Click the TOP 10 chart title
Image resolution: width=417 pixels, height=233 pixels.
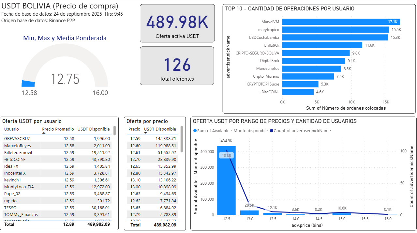point(290,9)
